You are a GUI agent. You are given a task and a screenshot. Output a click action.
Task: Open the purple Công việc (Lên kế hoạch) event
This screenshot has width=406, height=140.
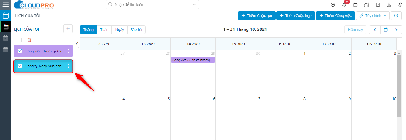pyautogui.click(x=193, y=60)
